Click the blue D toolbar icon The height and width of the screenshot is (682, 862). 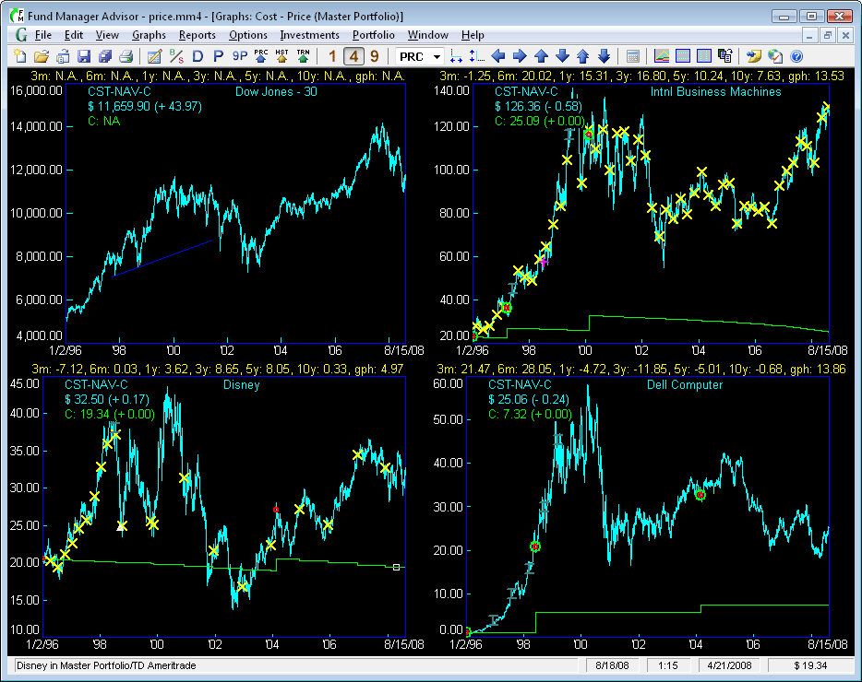(x=198, y=56)
